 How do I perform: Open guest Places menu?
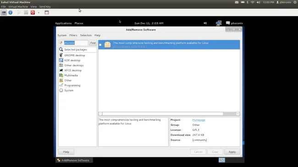tap(79, 23)
